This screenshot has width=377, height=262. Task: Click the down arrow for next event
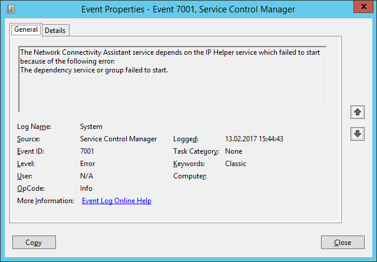357,134
